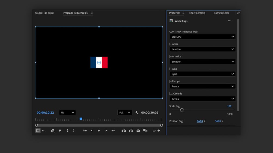This screenshot has width=273, height=153.
Task: Click the right-middle transform handle
Action: 162,63
